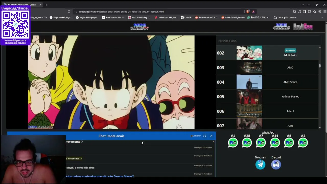Click the channel list scrollbar thumb
Image resolution: width=327 pixels, height=184 pixels.
pyautogui.click(x=320, y=66)
